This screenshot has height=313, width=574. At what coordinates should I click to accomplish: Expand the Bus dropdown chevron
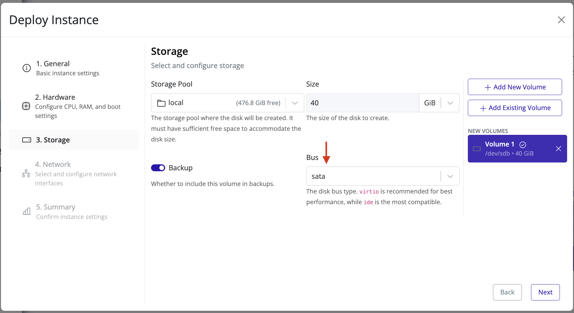pos(450,176)
